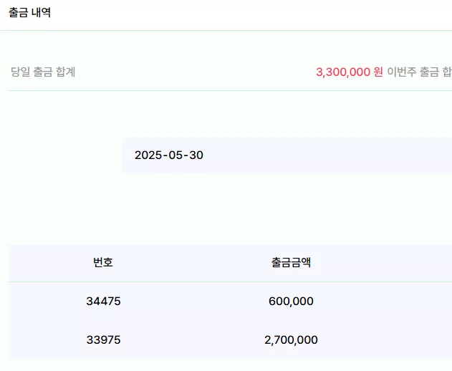Sort by the 출금금액 column header

291,262
